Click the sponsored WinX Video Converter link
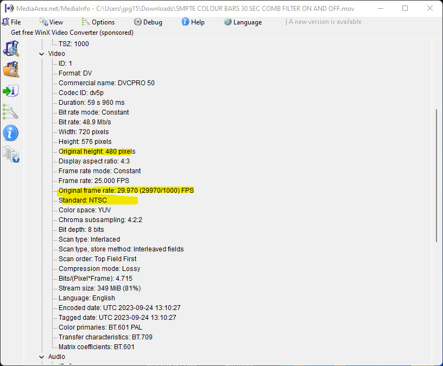The width and height of the screenshot is (443, 366). tap(72, 33)
